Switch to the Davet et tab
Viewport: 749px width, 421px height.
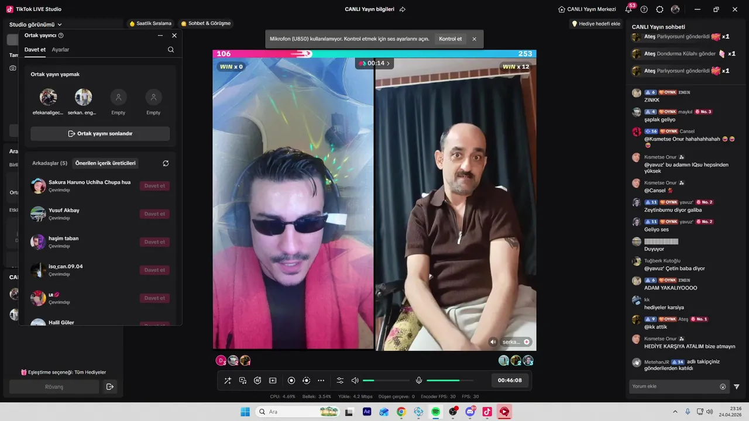point(35,50)
